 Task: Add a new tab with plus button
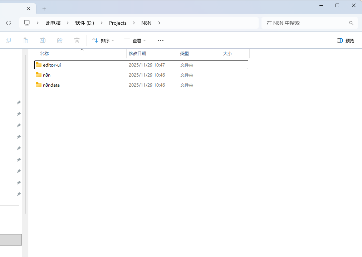(x=44, y=9)
